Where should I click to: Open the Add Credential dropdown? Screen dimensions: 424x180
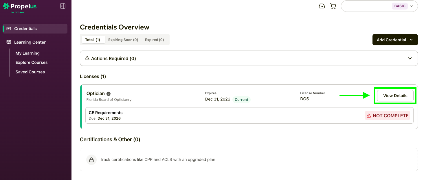tap(395, 40)
